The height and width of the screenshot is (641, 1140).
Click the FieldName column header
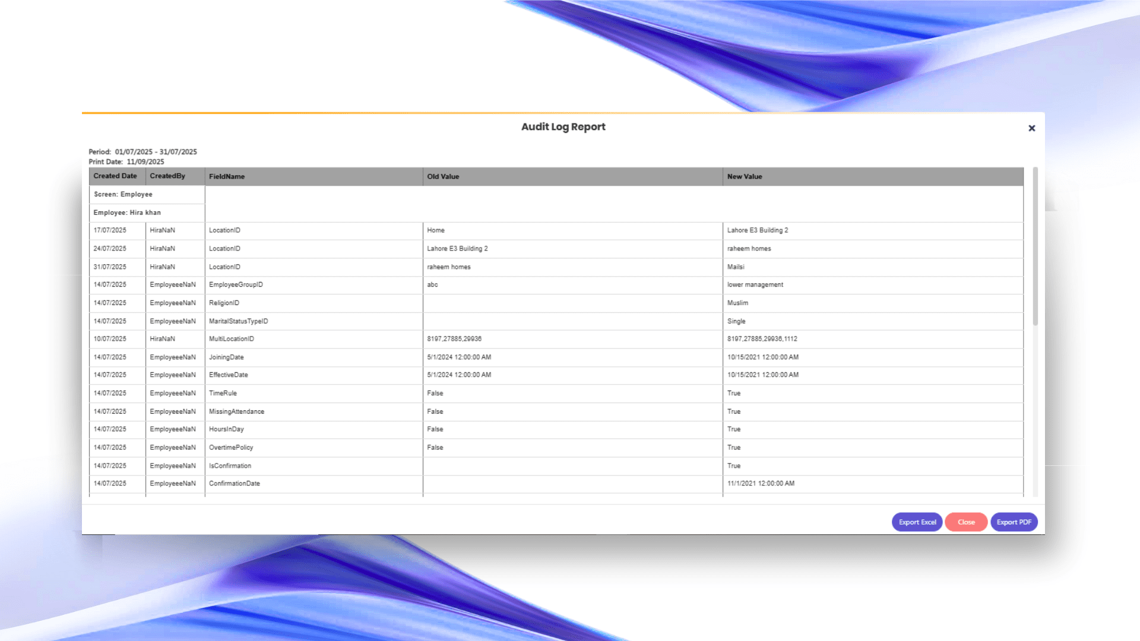click(x=227, y=177)
